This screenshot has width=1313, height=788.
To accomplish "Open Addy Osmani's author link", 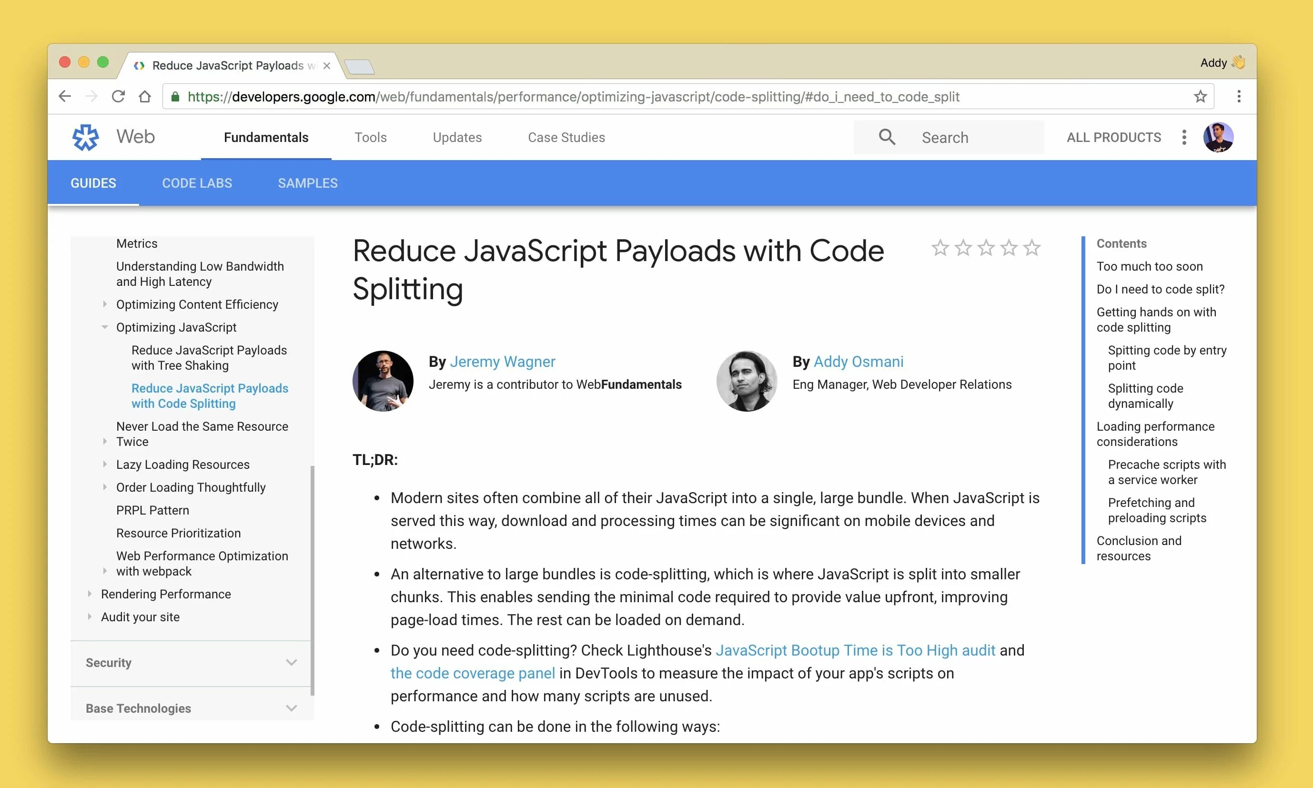I will pos(858,362).
